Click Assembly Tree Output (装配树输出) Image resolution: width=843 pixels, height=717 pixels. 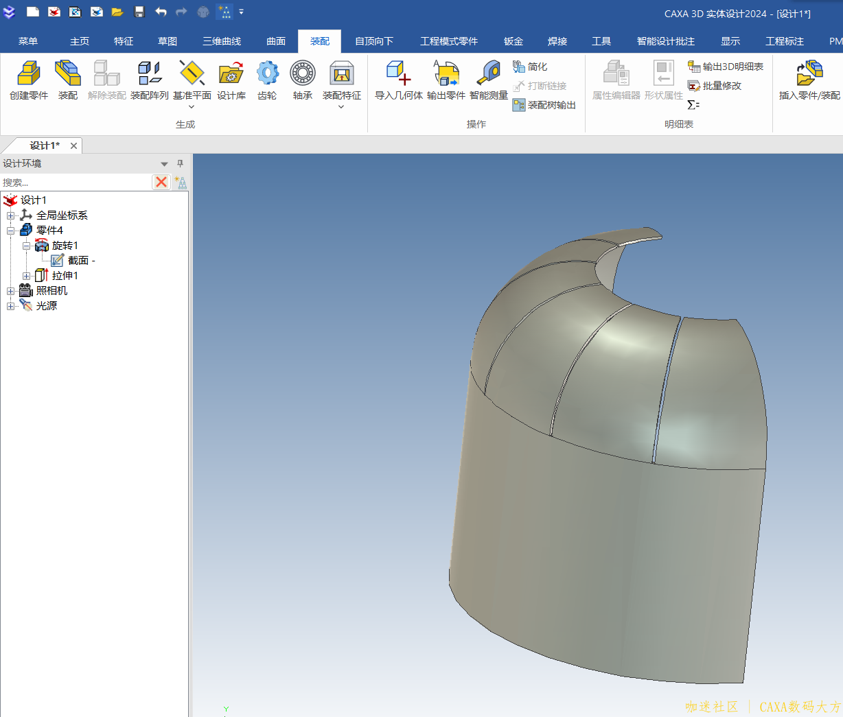coord(544,105)
